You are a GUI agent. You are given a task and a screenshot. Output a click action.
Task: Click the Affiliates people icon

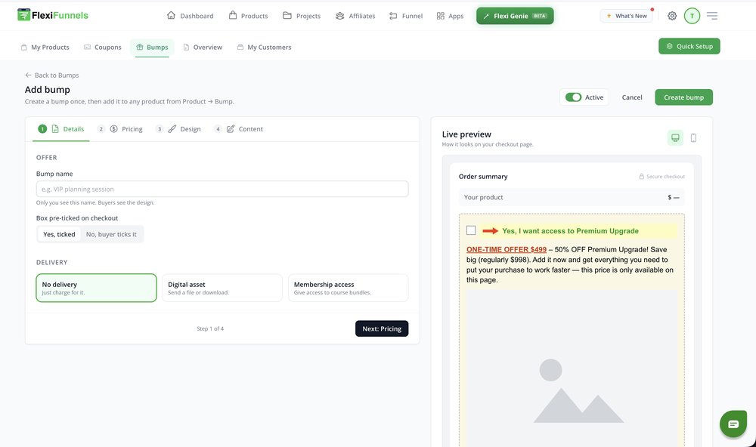coord(340,16)
